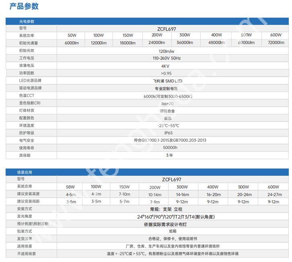Select the 光电参数 section header

[x=27, y=22]
